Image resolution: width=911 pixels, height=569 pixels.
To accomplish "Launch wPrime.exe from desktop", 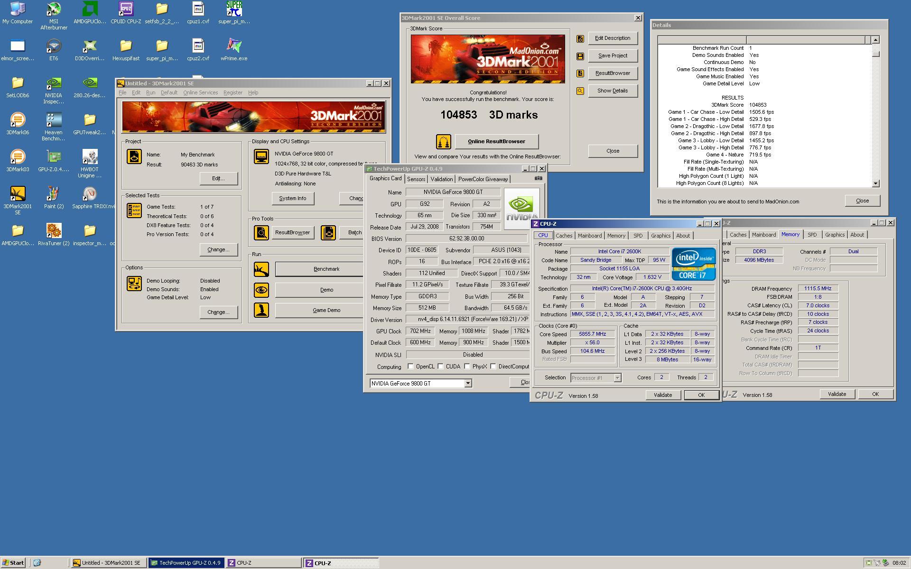I will [x=234, y=50].
